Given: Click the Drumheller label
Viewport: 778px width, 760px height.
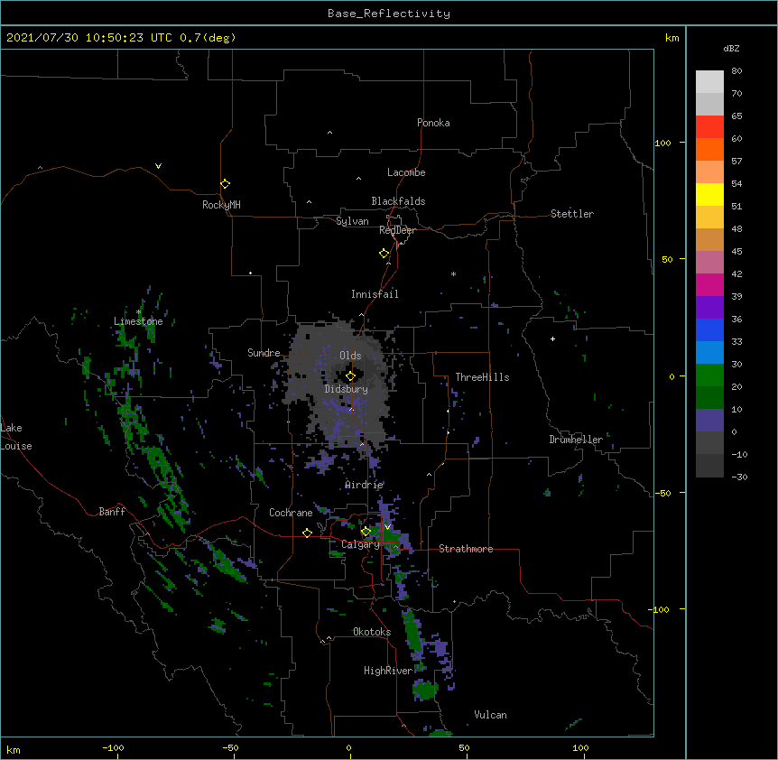Looking at the screenshot, I should click(576, 440).
